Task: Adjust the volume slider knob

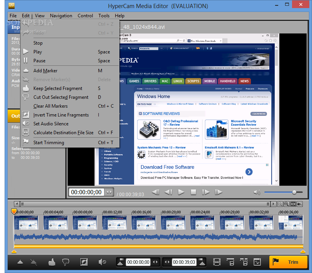Action: (294, 192)
